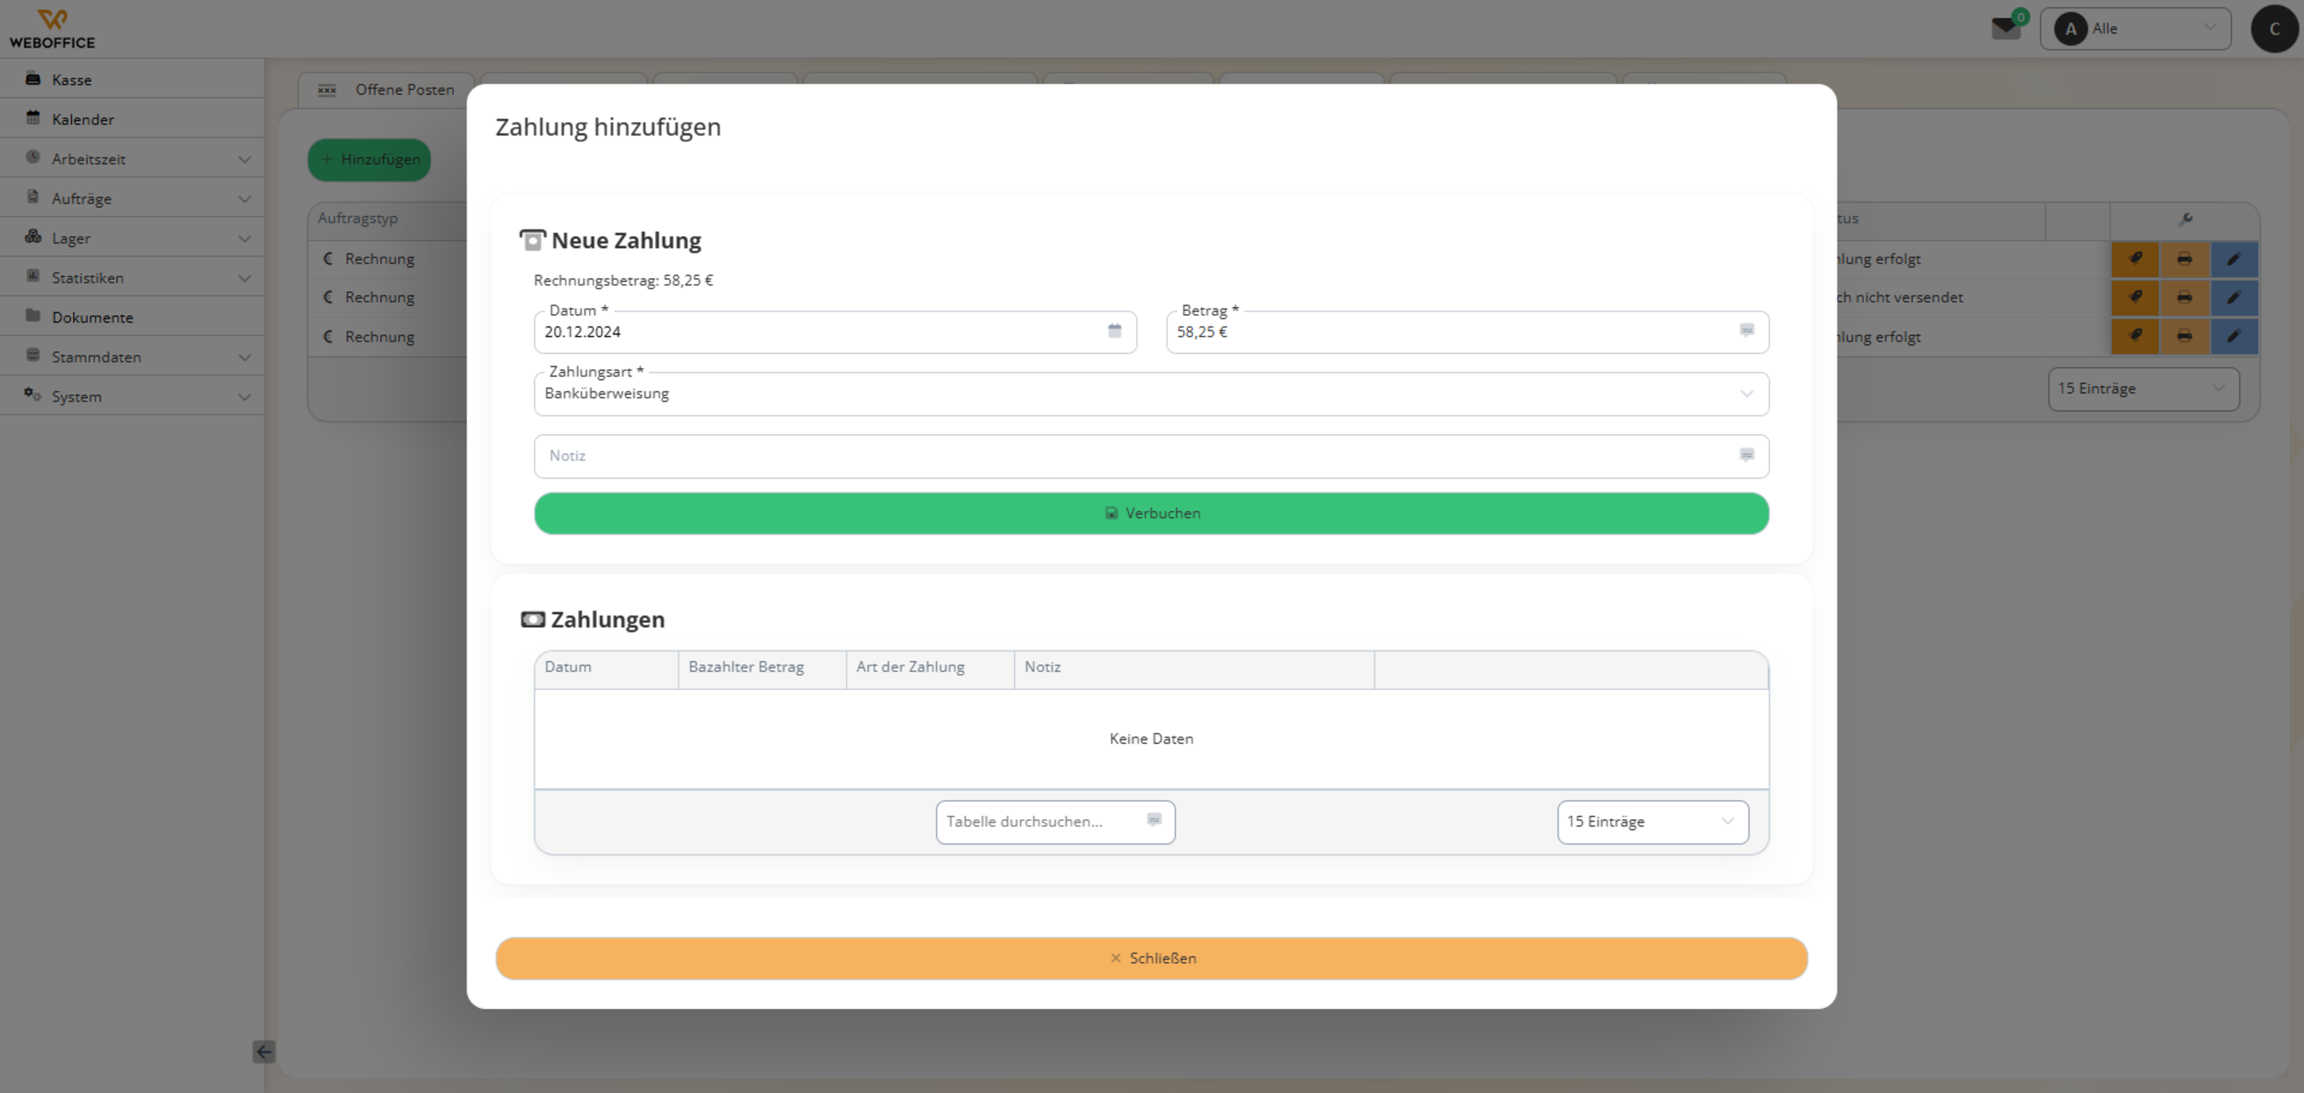Expand Statistiken menu
Screen dimensions: 2304x1093
pyautogui.click(x=132, y=277)
